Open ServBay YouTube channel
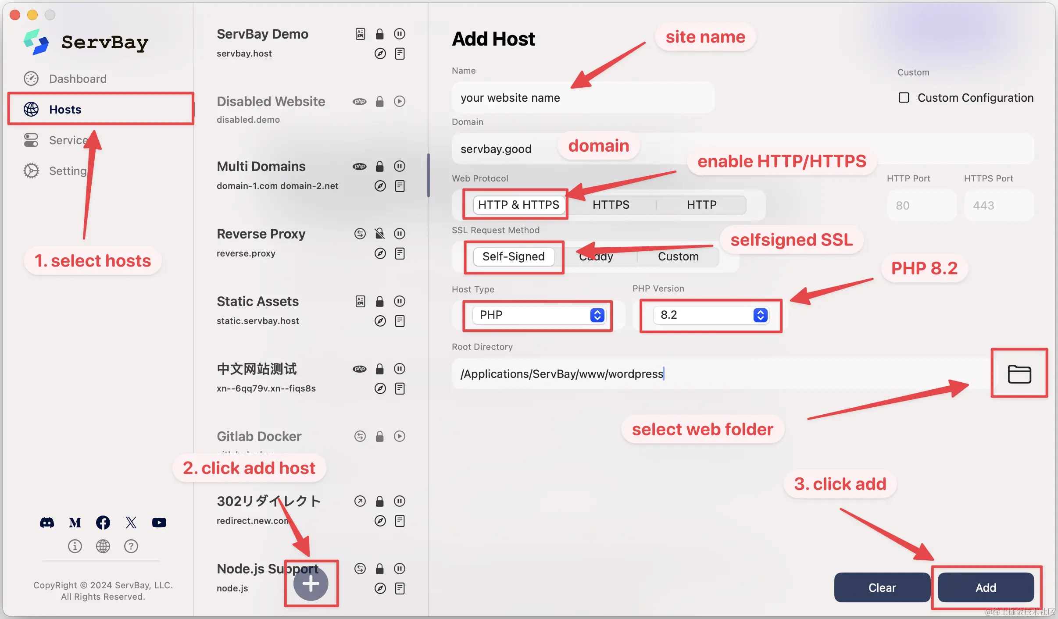The width and height of the screenshot is (1058, 619). pyautogui.click(x=159, y=522)
